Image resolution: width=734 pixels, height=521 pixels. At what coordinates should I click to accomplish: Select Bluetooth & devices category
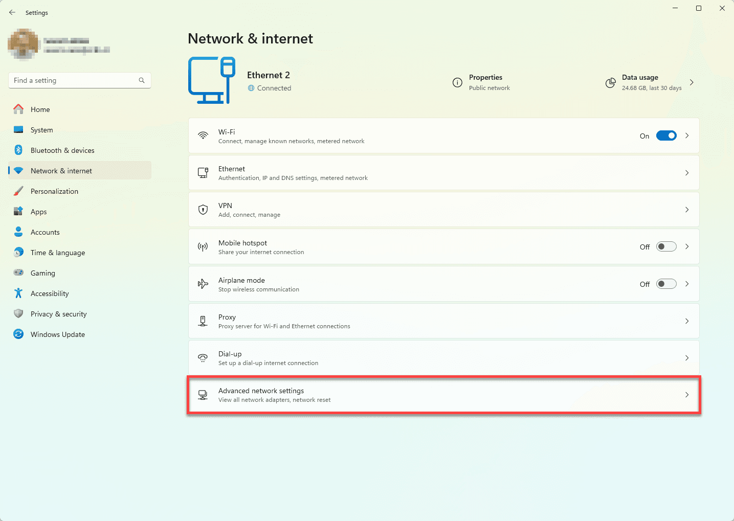tap(80, 150)
